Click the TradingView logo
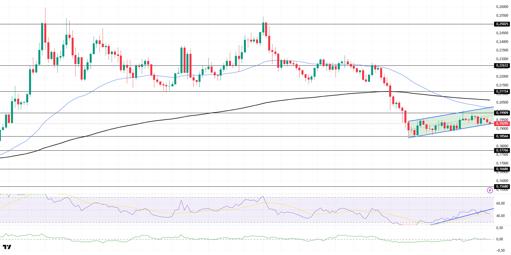Image resolution: width=511 pixels, height=255 pixels. pyautogui.click(x=7, y=247)
